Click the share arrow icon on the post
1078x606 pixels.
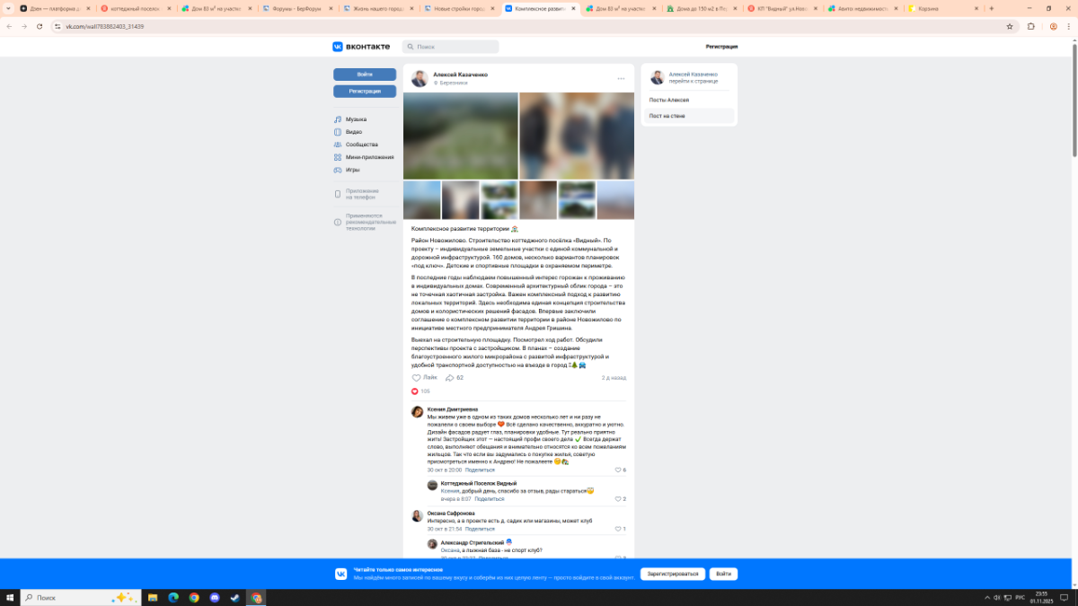tap(449, 378)
